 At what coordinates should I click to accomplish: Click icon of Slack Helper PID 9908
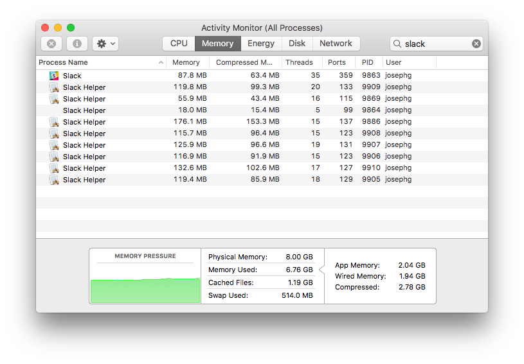tap(54, 134)
